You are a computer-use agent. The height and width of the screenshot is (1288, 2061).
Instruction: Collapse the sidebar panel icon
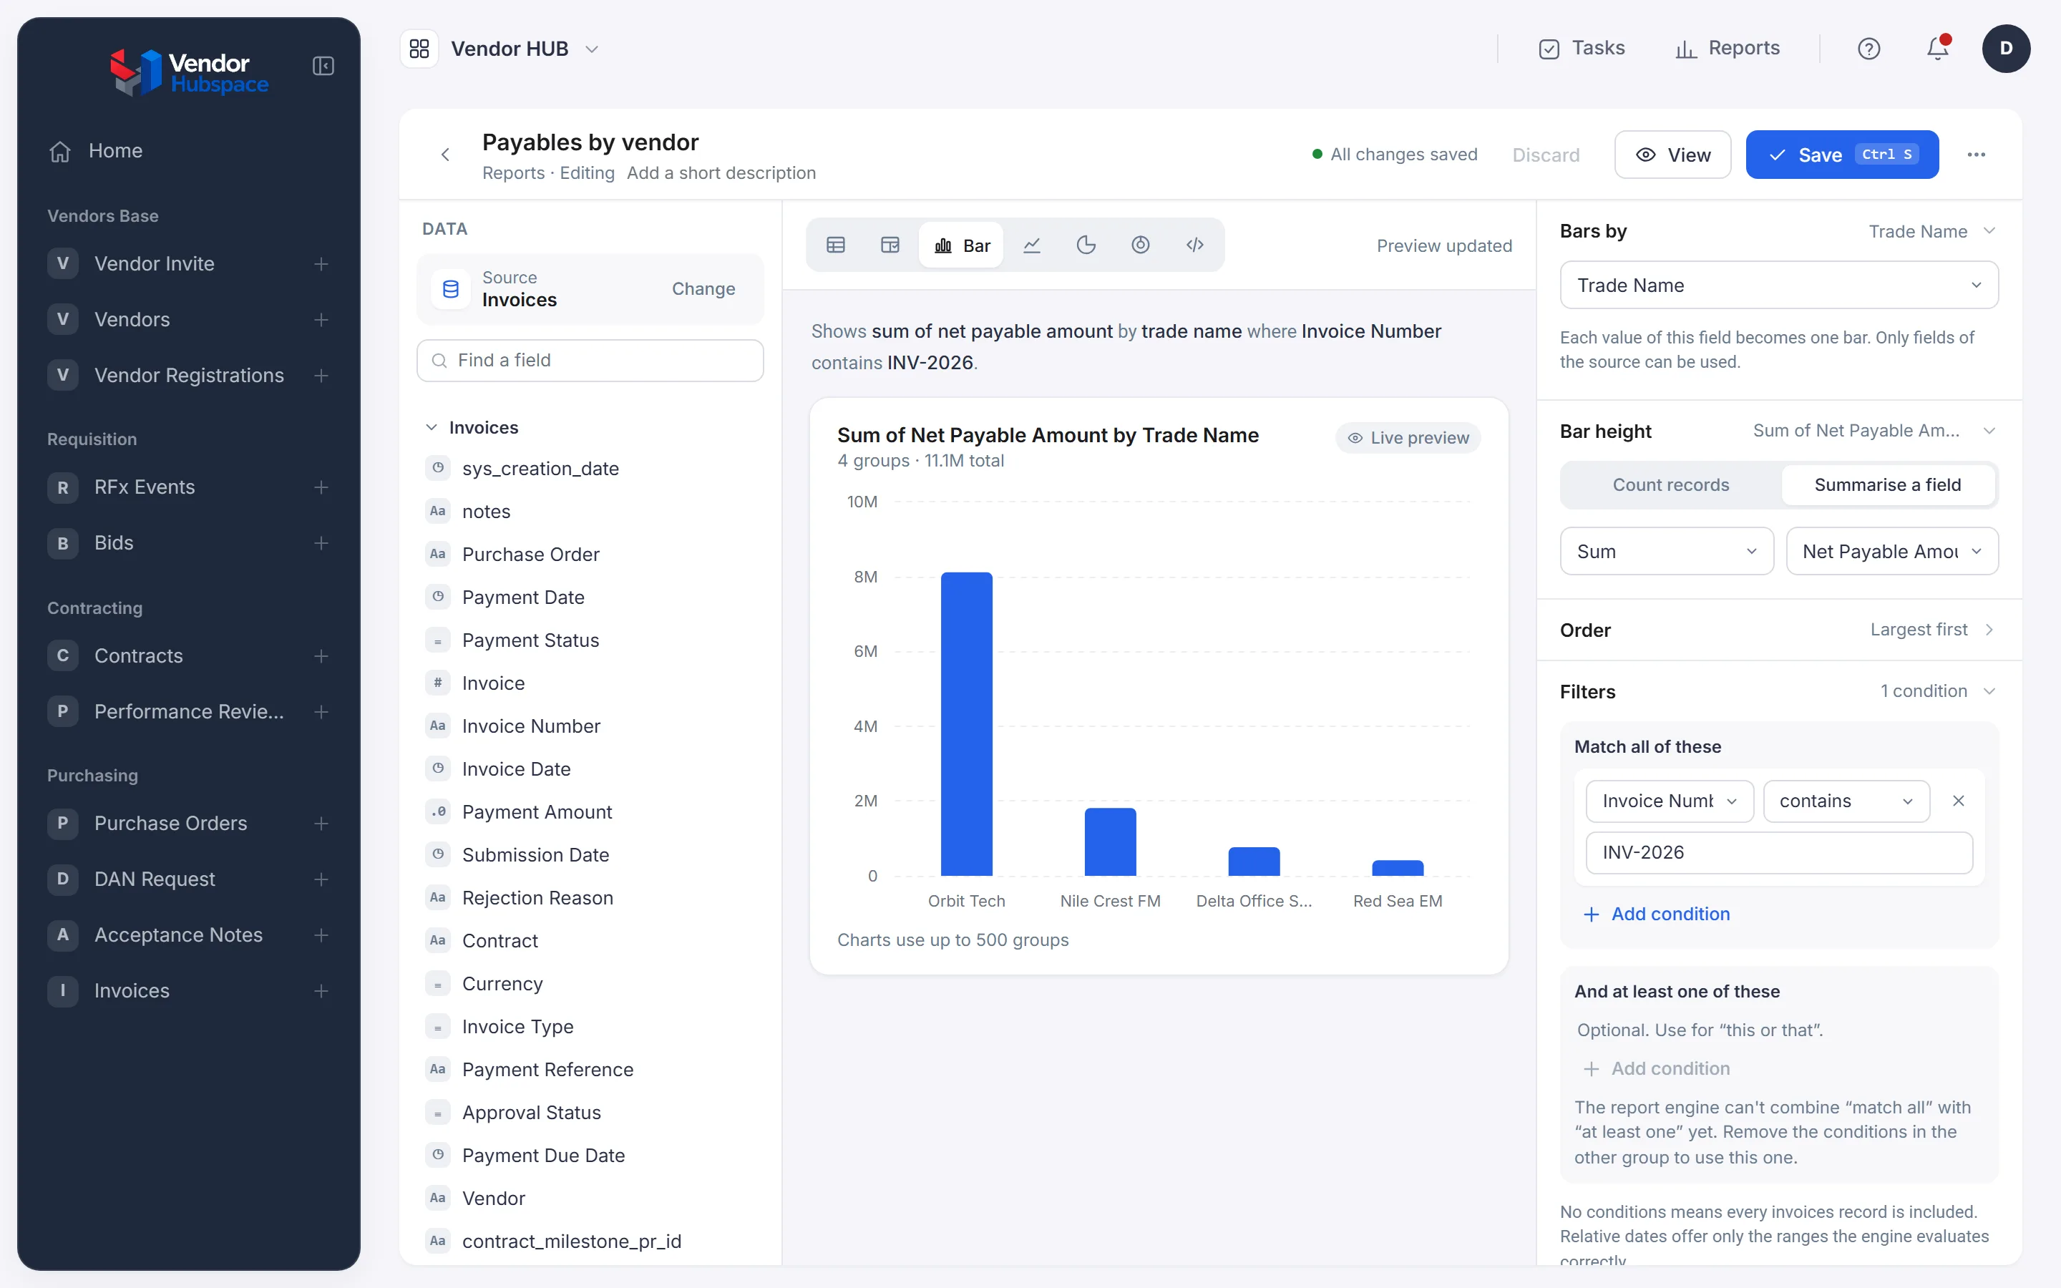click(x=323, y=66)
